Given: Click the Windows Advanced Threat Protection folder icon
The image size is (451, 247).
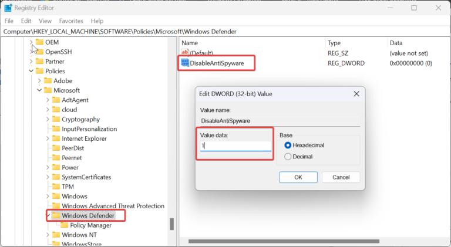Looking at the screenshot, I should 56,206.
